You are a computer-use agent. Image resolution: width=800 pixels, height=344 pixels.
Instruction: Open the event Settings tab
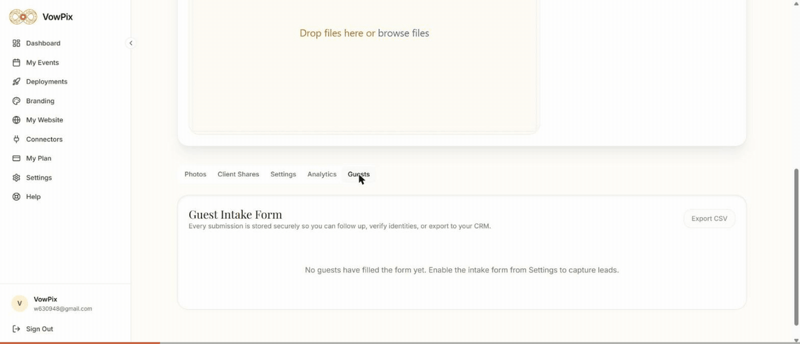point(283,174)
